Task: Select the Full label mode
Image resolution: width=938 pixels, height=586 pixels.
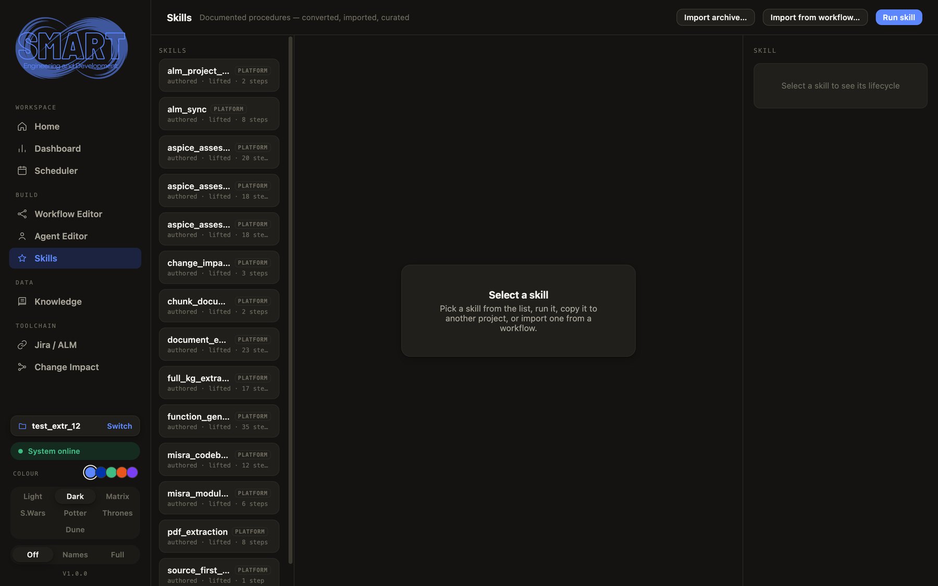Action: (x=117, y=555)
